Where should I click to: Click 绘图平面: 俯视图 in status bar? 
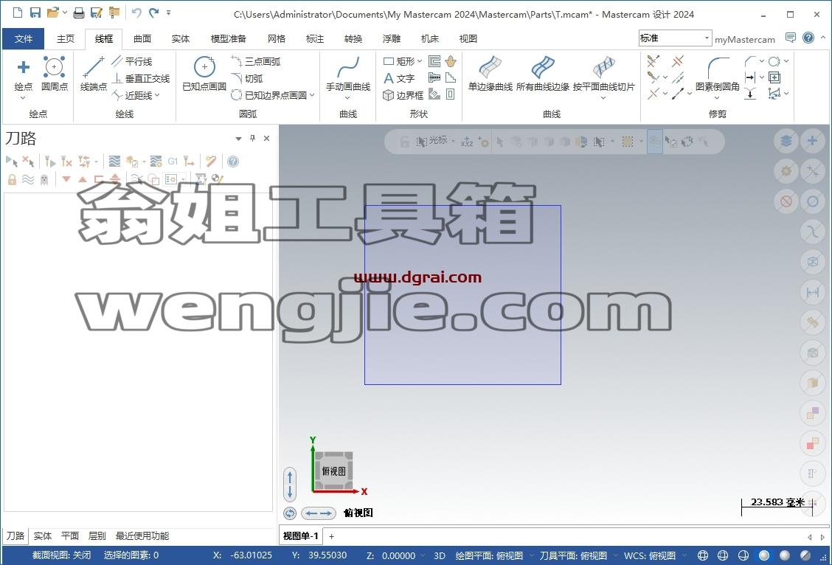[489, 555]
